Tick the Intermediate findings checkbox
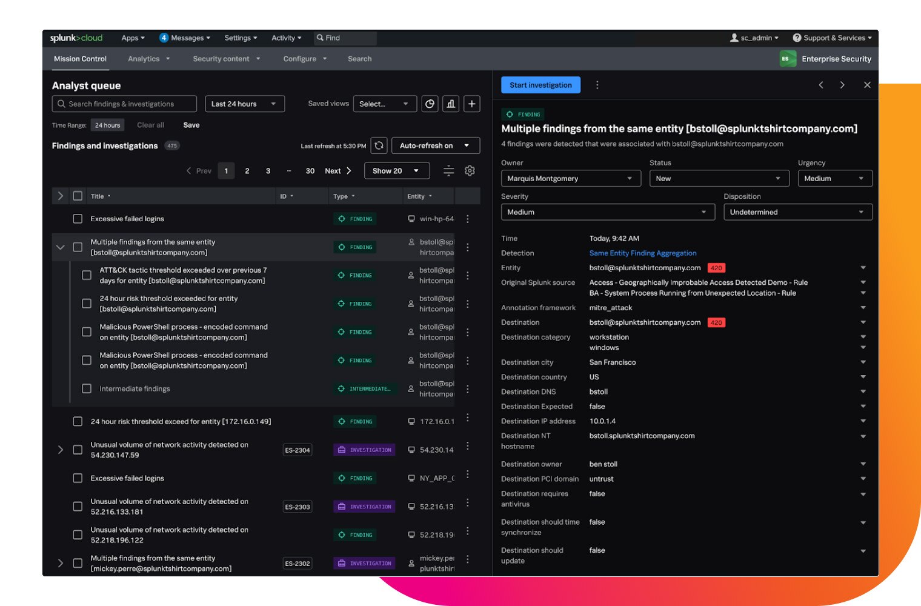The width and height of the screenshot is (921, 606). coord(87,388)
